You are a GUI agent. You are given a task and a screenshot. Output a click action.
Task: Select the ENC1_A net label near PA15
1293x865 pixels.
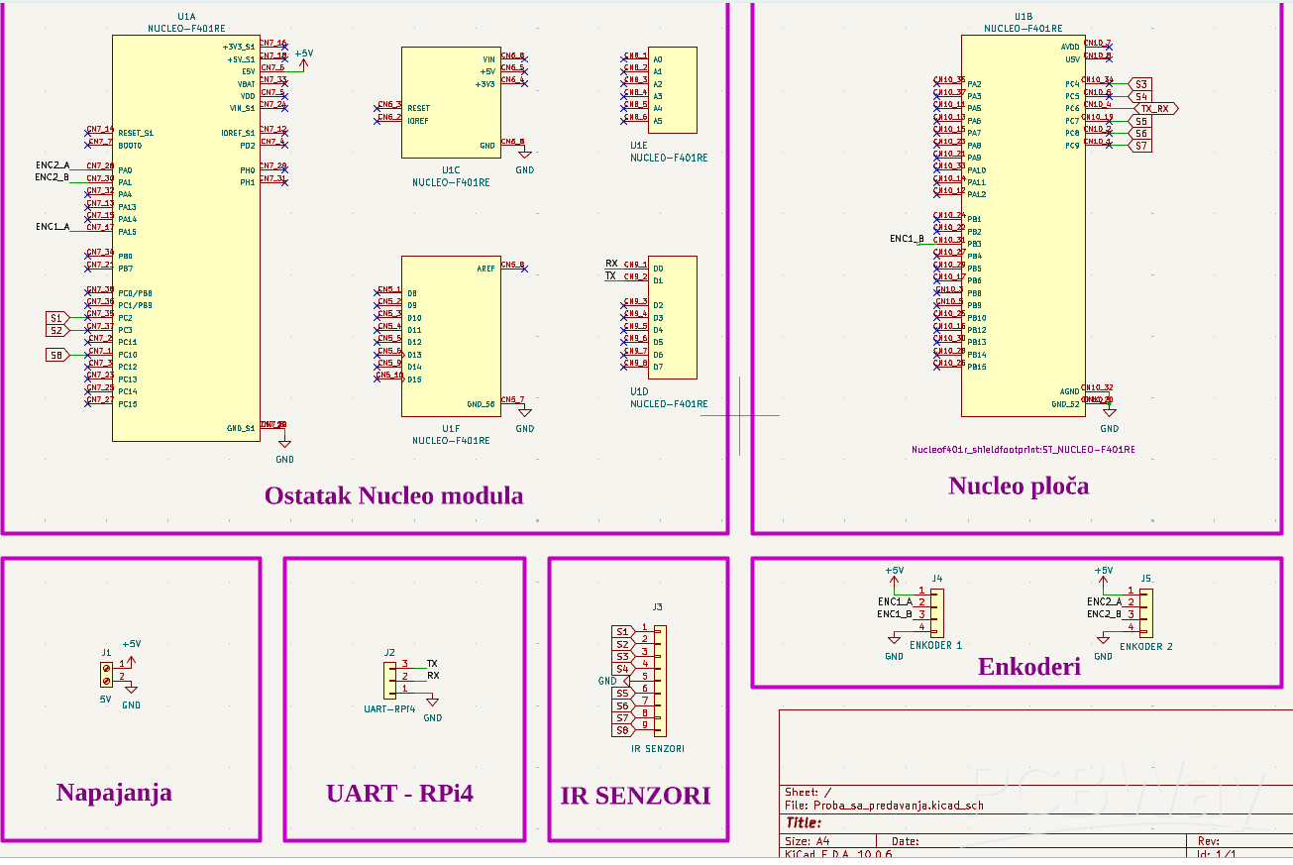tap(54, 227)
